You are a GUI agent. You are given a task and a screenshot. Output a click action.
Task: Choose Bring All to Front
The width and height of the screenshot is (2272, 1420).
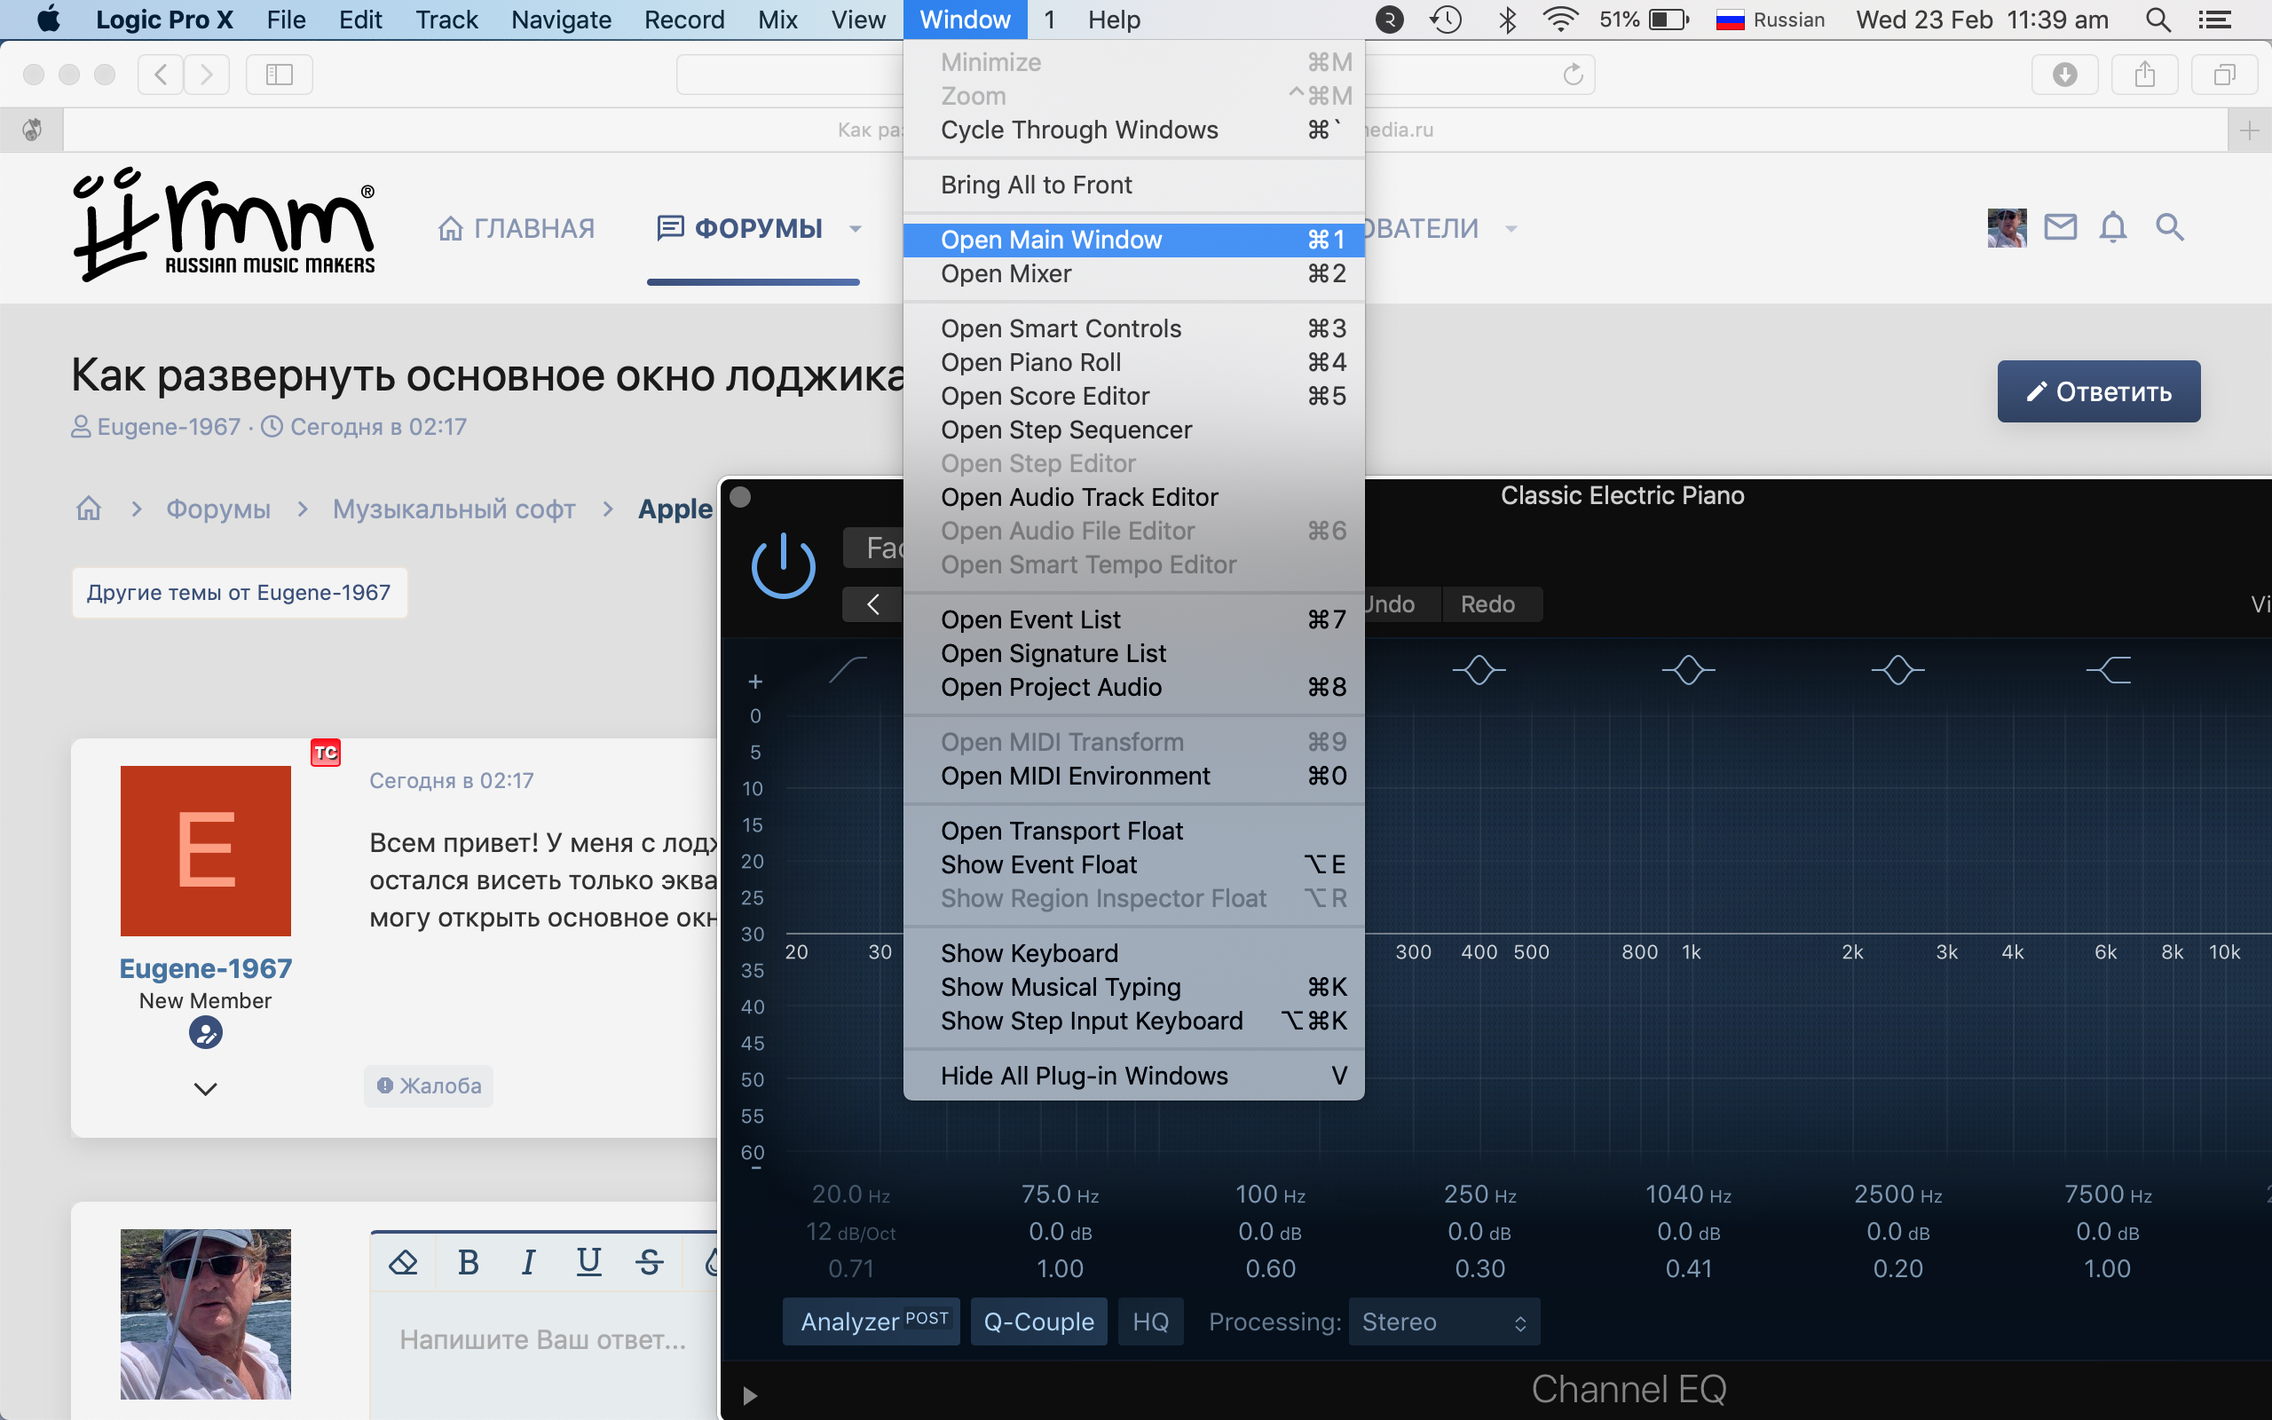pyautogui.click(x=1134, y=185)
